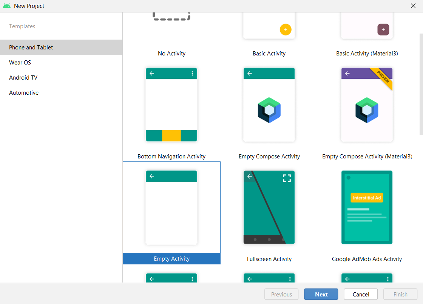423x304 pixels.
Task: Click the Next button
Action: (x=321, y=294)
